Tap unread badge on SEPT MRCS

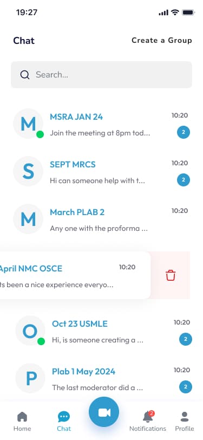[x=184, y=180]
